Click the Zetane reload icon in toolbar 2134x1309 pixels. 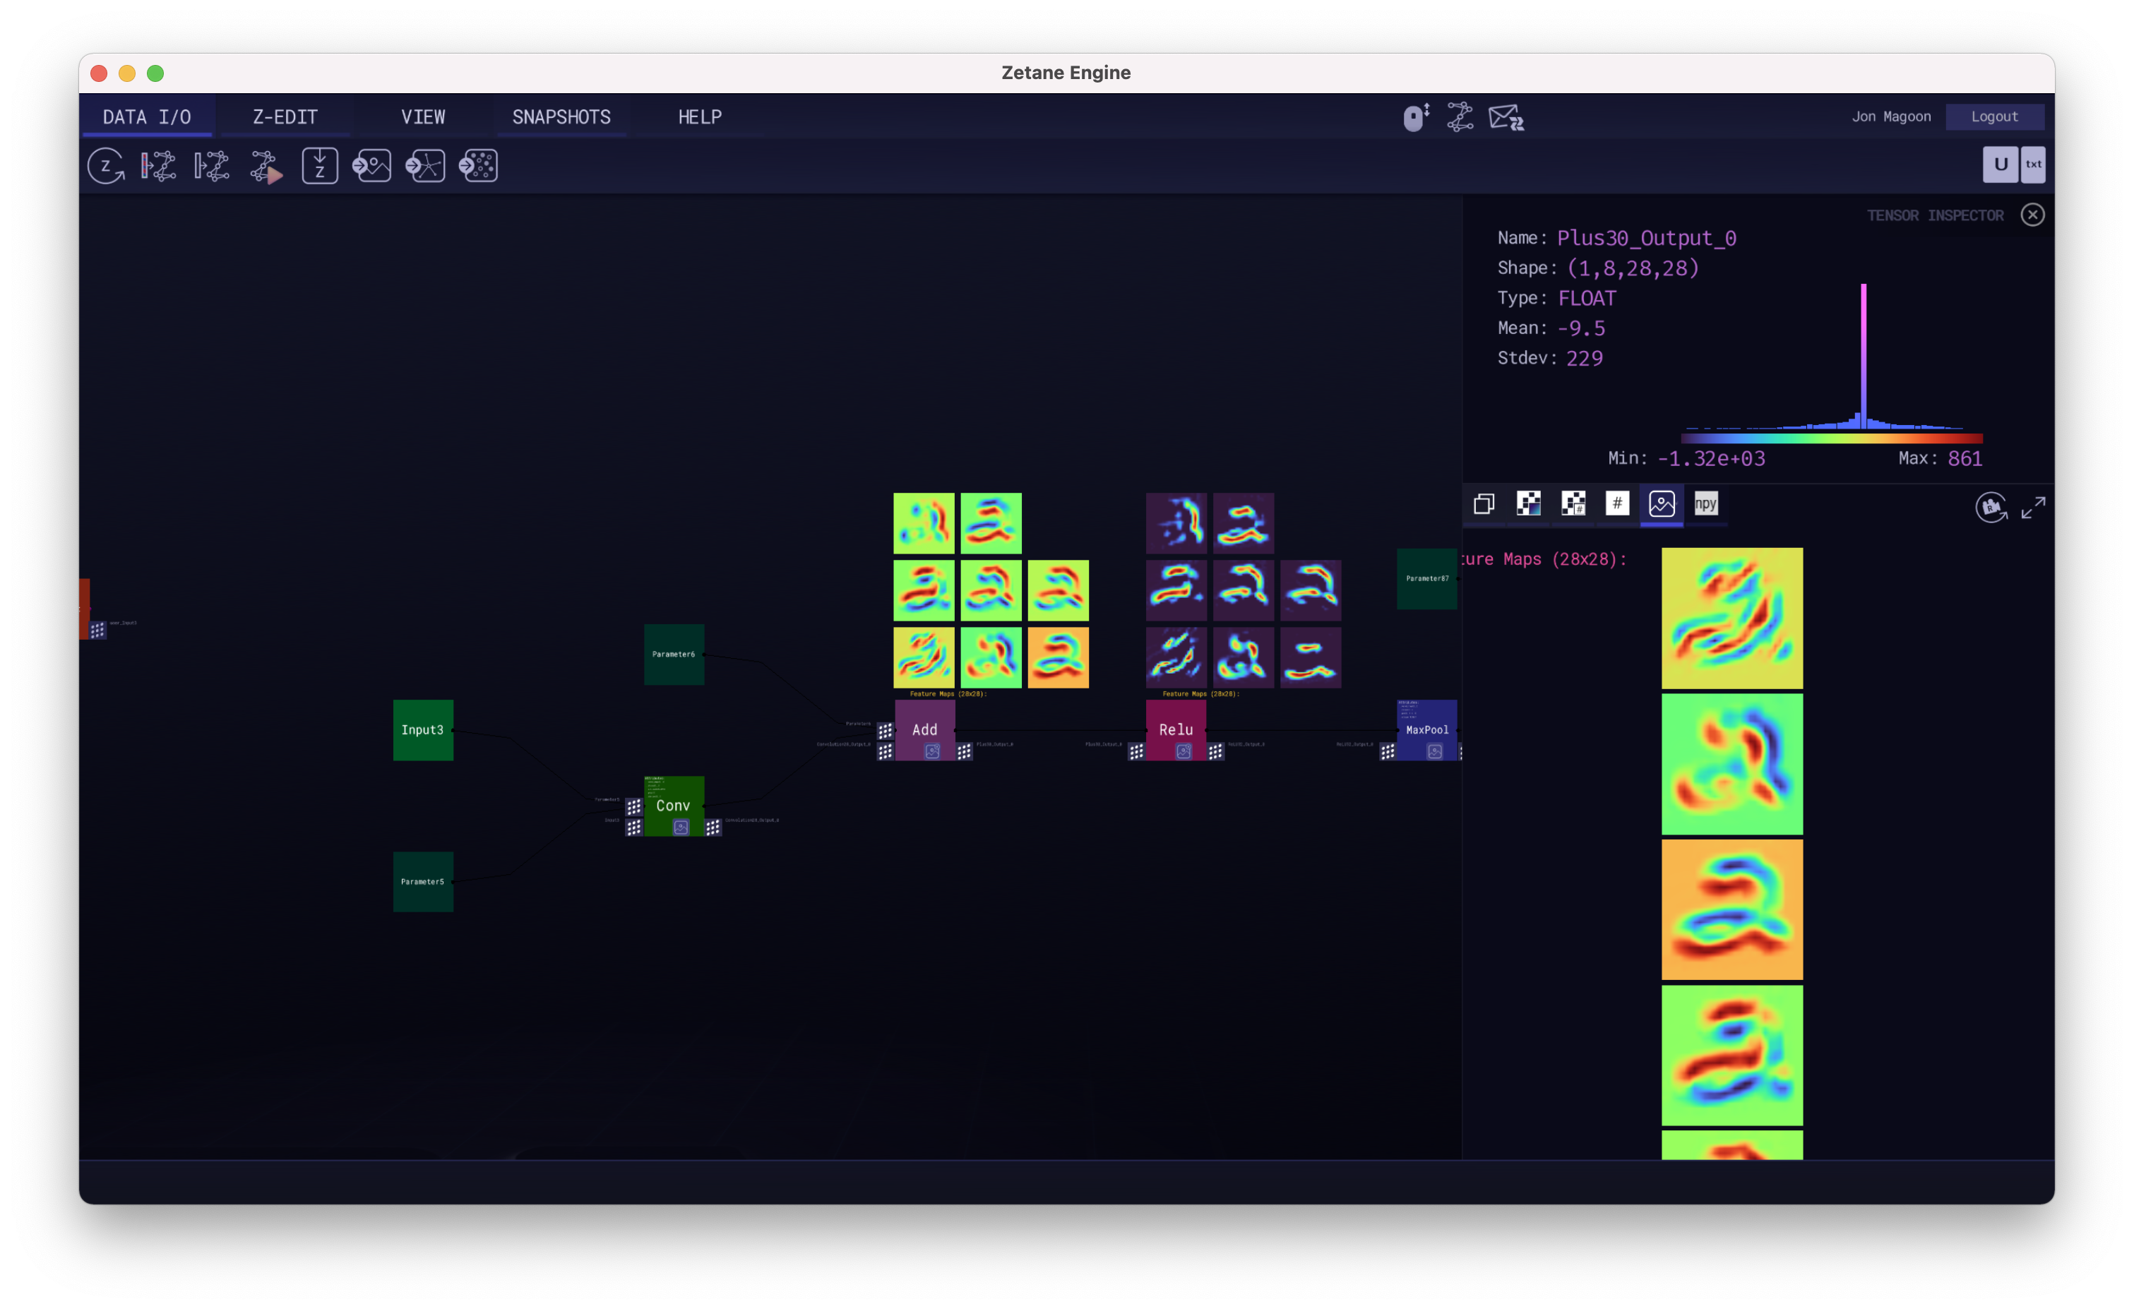coord(106,165)
